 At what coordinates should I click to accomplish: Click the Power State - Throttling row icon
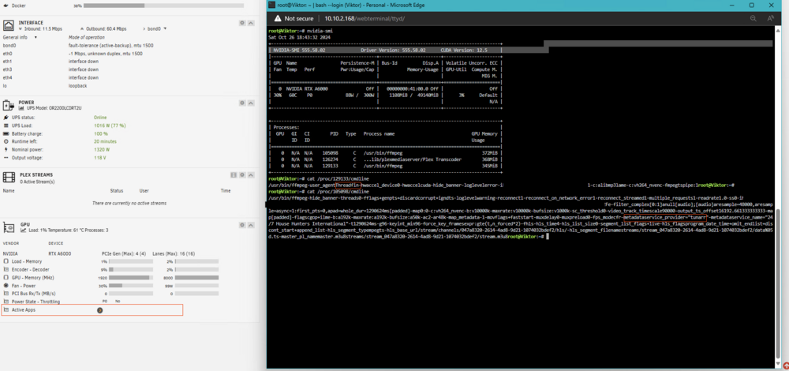tap(6, 302)
